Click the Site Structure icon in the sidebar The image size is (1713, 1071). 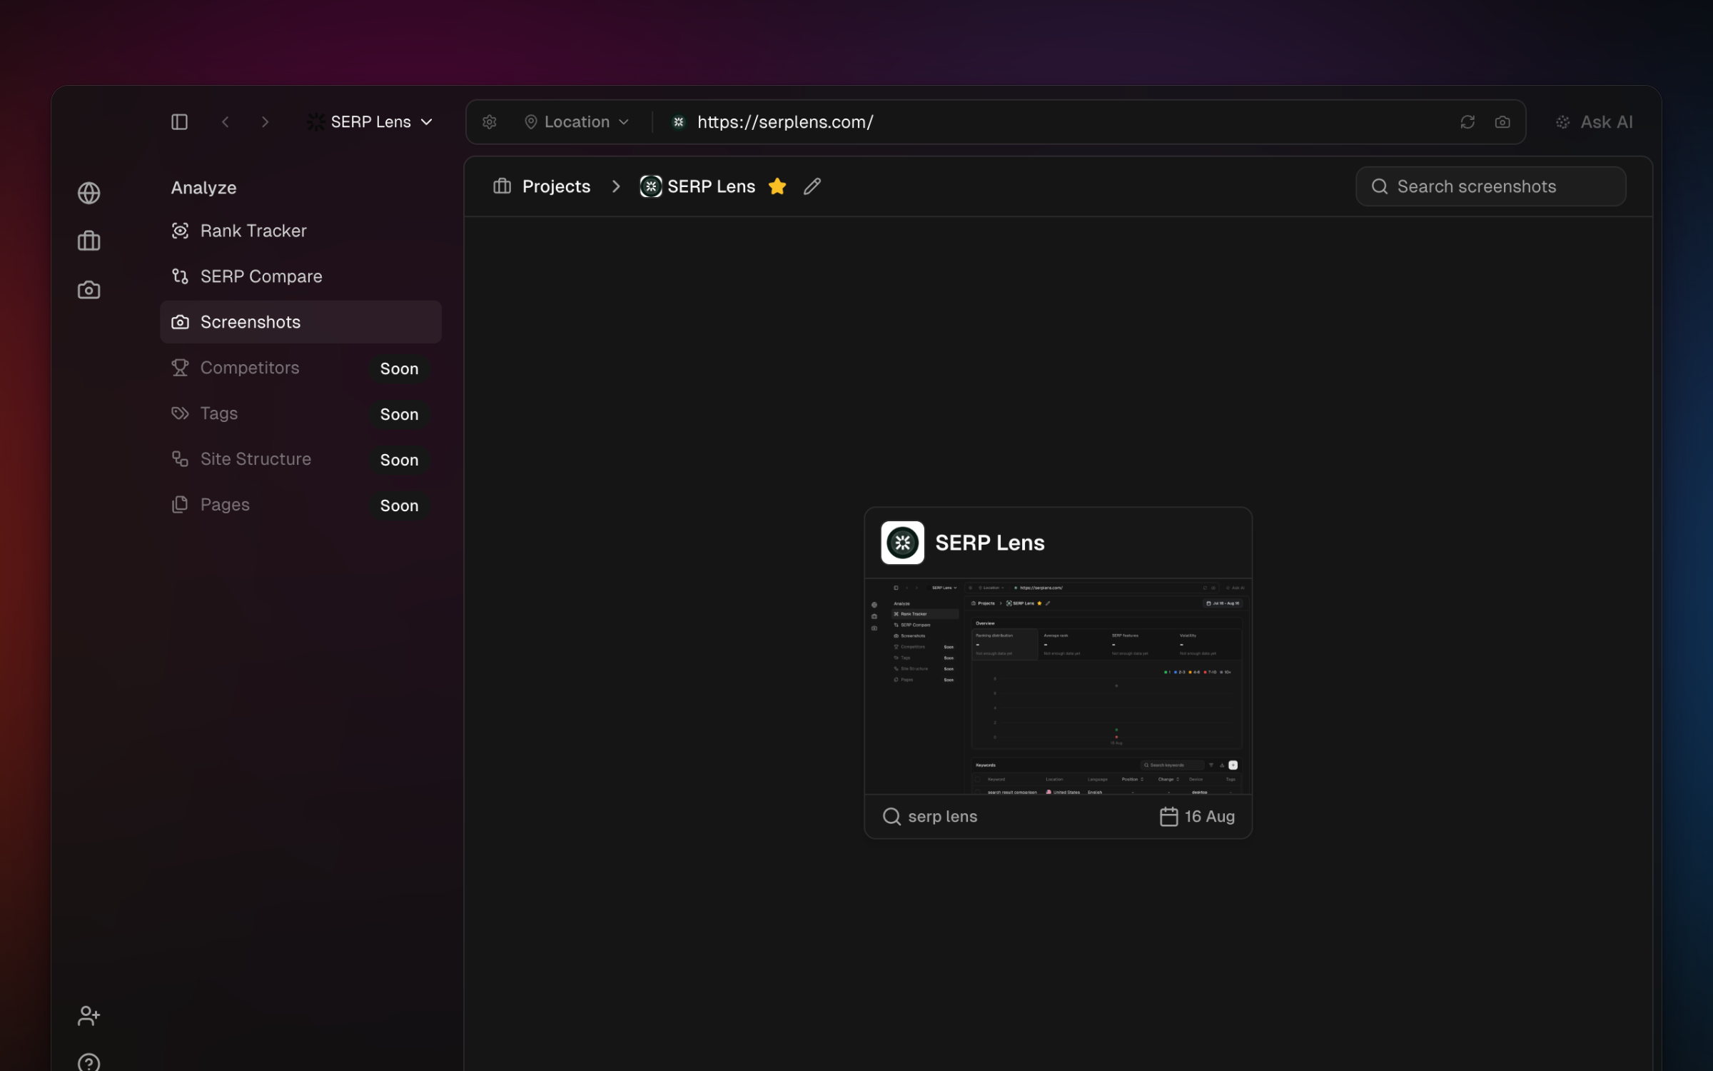[180, 459]
